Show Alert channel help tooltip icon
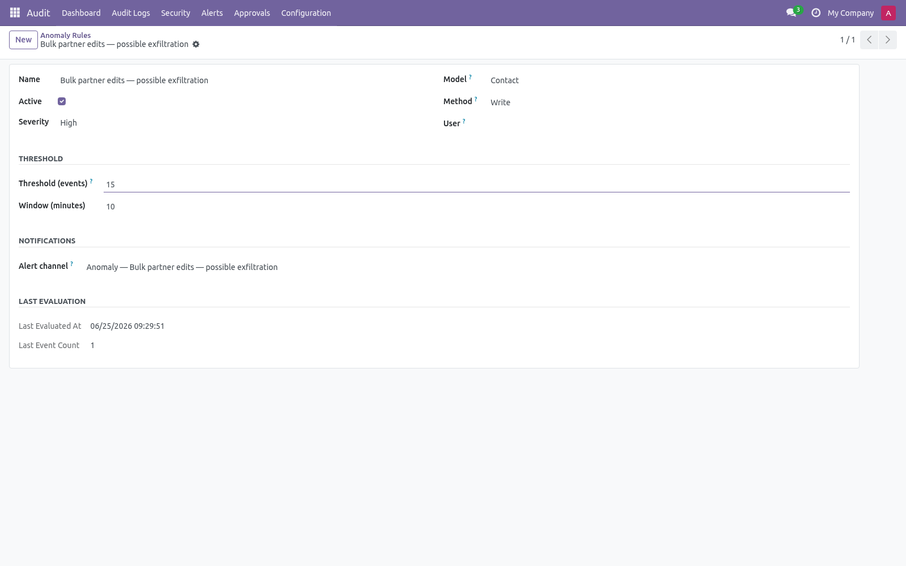Screen dimensions: 906x566 coord(71,263)
